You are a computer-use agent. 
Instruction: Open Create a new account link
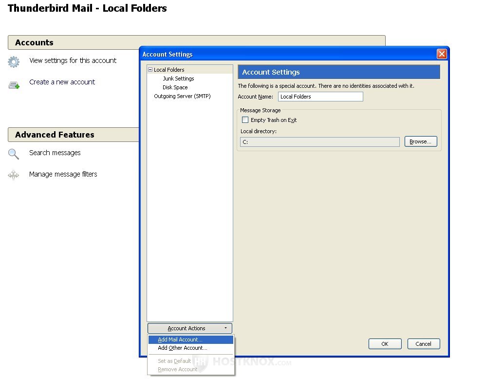[62, 82]
